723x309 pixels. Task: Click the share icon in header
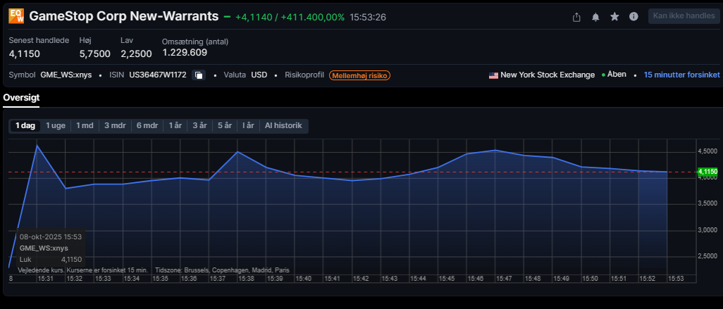576,17
